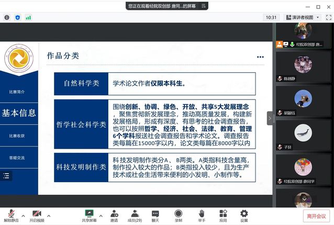Open the Invite (邀请) icon
Screen dimensions: 334x225
coord(114,215)
